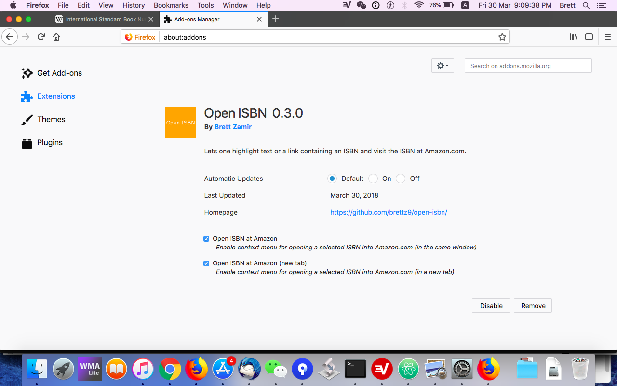Open the Library toolbar icon
This screenshot has height=386, width=617.
[x=574, y=37]
